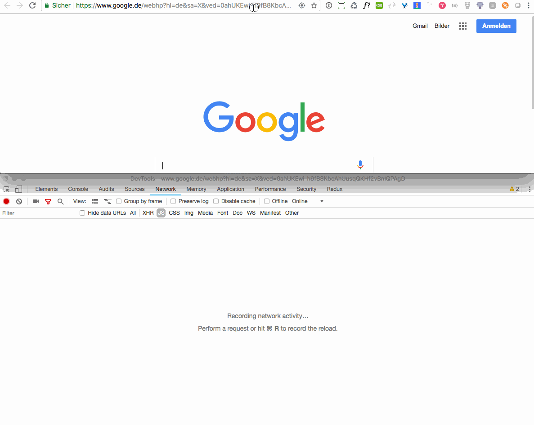Open the Audits tab
Screen dimensions: 534x425
coord(106,189)
